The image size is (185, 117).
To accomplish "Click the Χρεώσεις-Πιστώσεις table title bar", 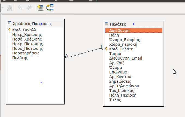I will [32, 24].
